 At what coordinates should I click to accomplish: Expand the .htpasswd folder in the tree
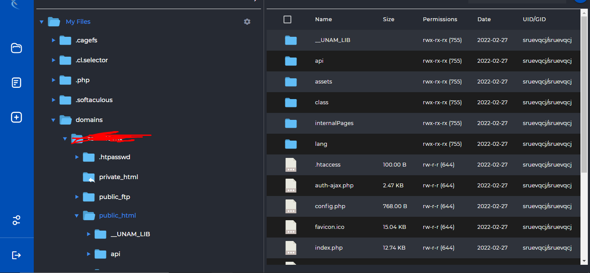click(77, 157)
